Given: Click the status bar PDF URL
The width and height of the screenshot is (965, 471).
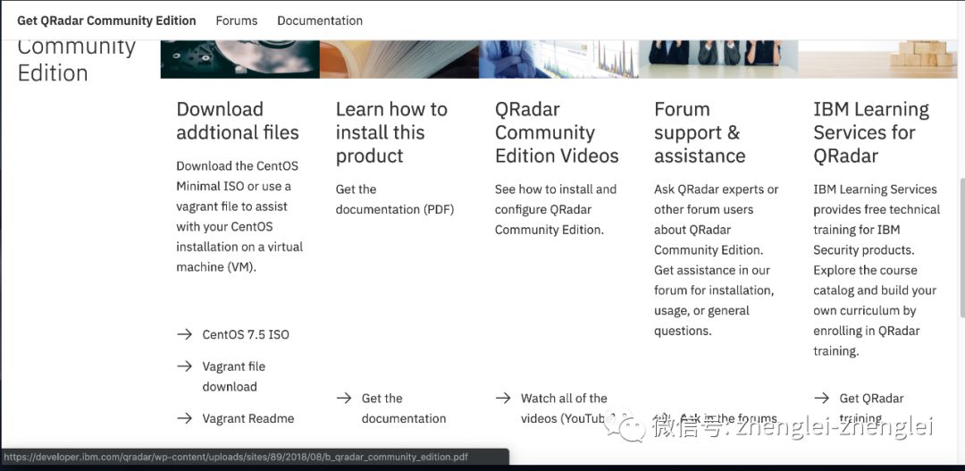Looking at the screenshot, I should click(x=236, y=457).
